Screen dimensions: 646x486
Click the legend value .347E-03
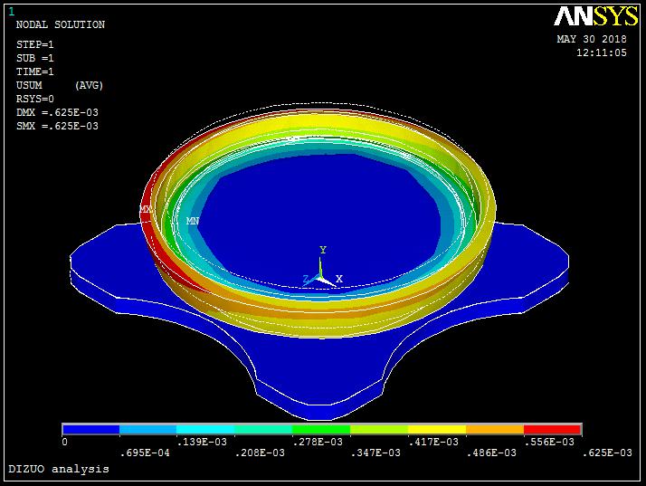[375, 453]
